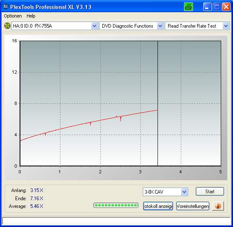Click the y-axis label 16
This screenshot has height=227, width=233.
14,41
